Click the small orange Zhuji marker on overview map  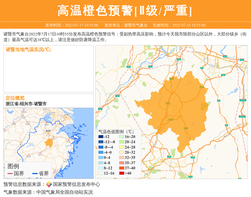[x=49, y=143]
